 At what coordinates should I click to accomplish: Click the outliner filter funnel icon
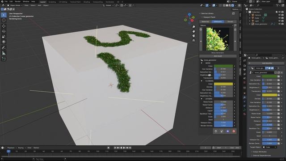(278, 5)
